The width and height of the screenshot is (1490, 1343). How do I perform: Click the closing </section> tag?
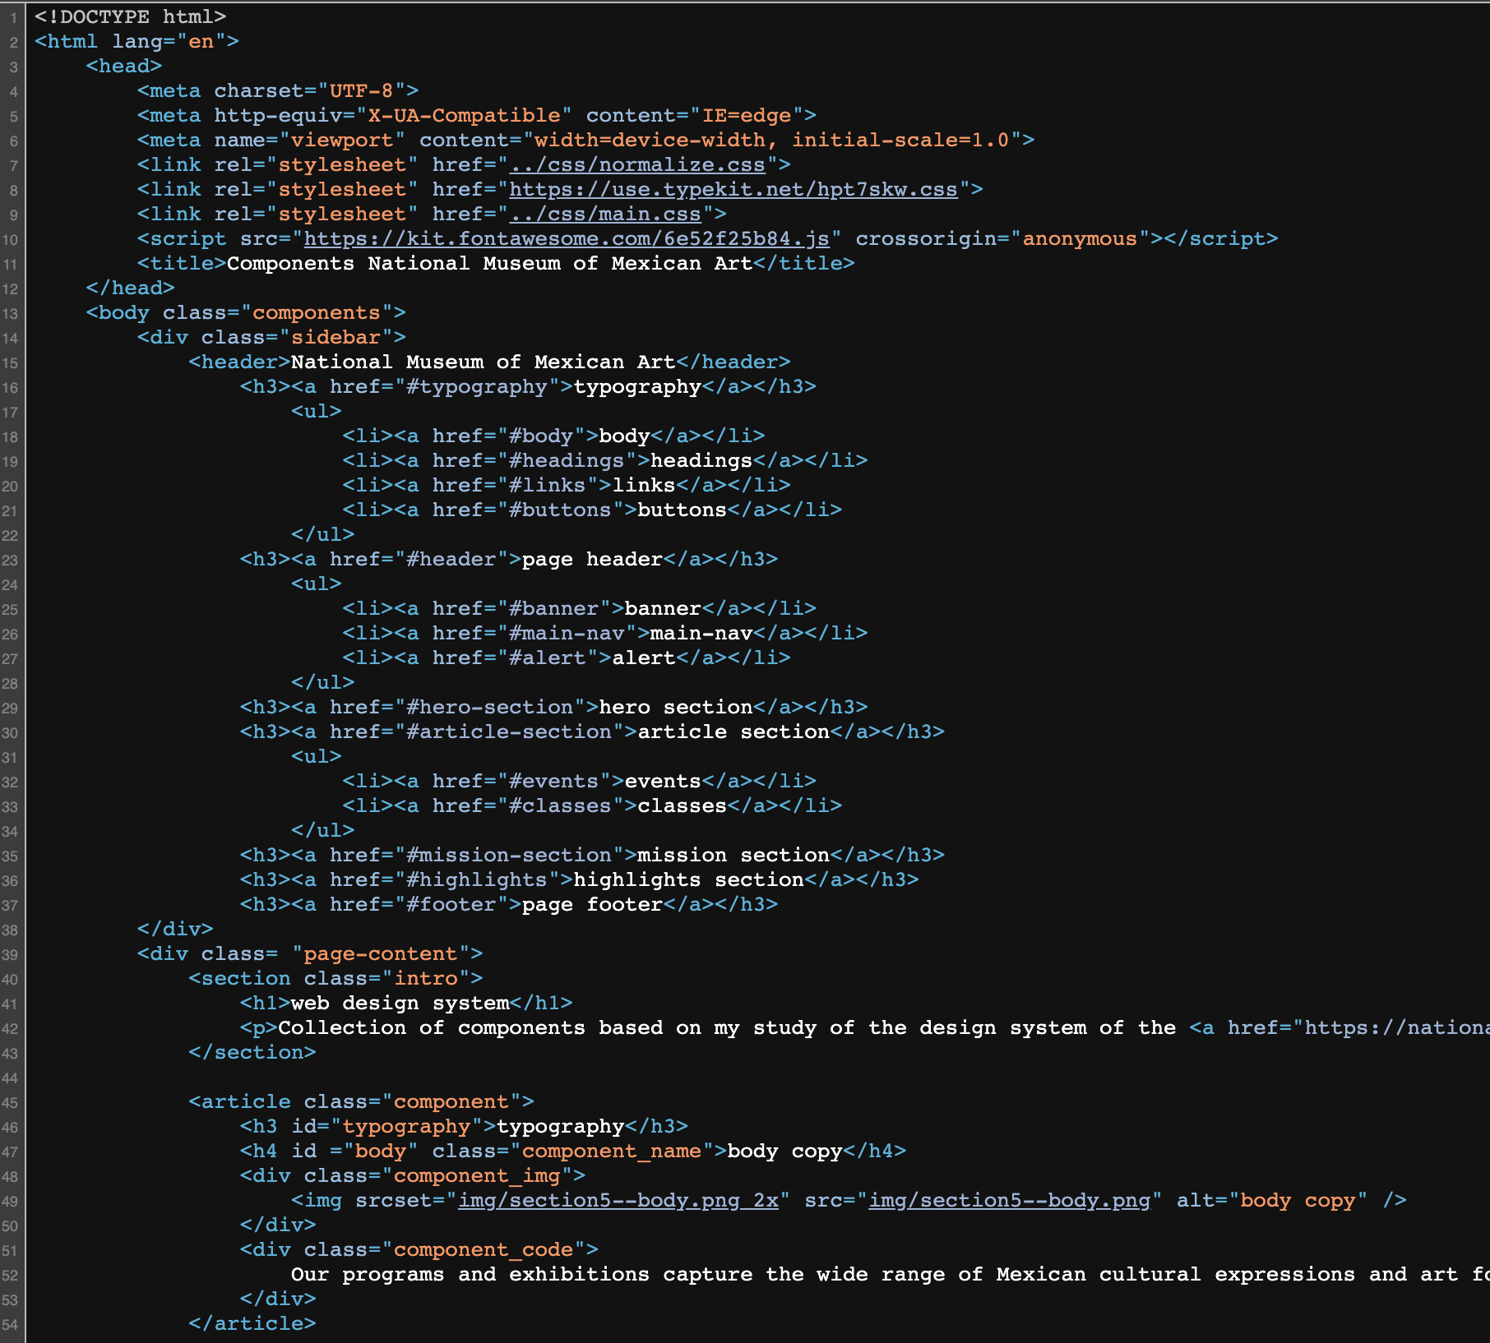(x=252, y=1052)
